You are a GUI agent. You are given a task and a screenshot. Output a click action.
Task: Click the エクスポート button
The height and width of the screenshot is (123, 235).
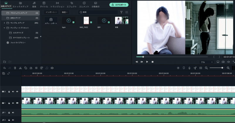(119, 5)
